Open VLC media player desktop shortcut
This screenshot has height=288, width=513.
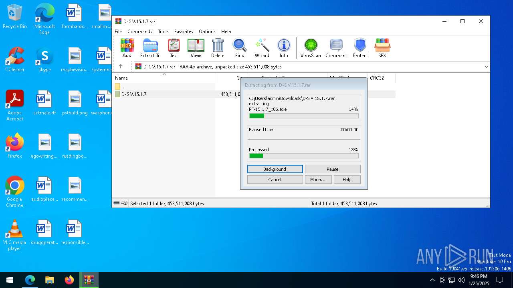15,235
